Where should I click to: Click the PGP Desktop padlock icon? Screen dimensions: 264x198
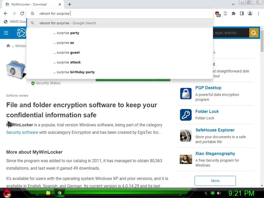186,93
